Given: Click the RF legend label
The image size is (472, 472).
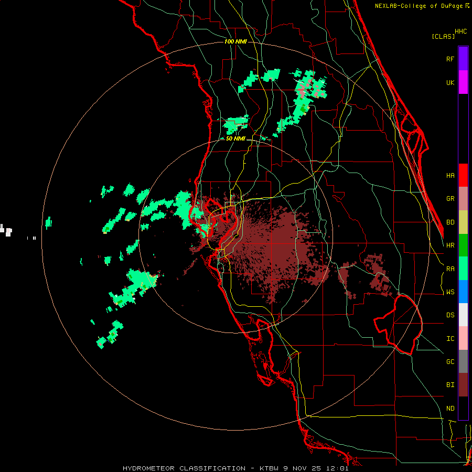Looking at the screenshot, I should click(x=450, y=59).
